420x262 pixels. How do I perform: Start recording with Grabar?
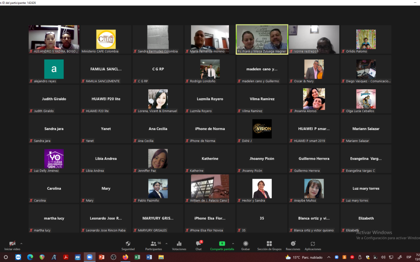tap(245, 245)
